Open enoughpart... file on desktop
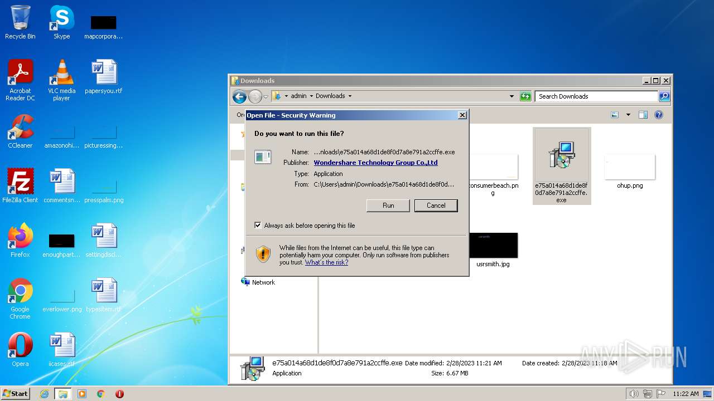 tap(61, 245)
